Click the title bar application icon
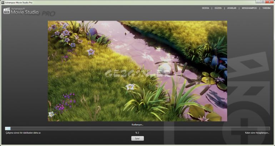275x146 pixels. pyautogui.click(x=2, y=2)
